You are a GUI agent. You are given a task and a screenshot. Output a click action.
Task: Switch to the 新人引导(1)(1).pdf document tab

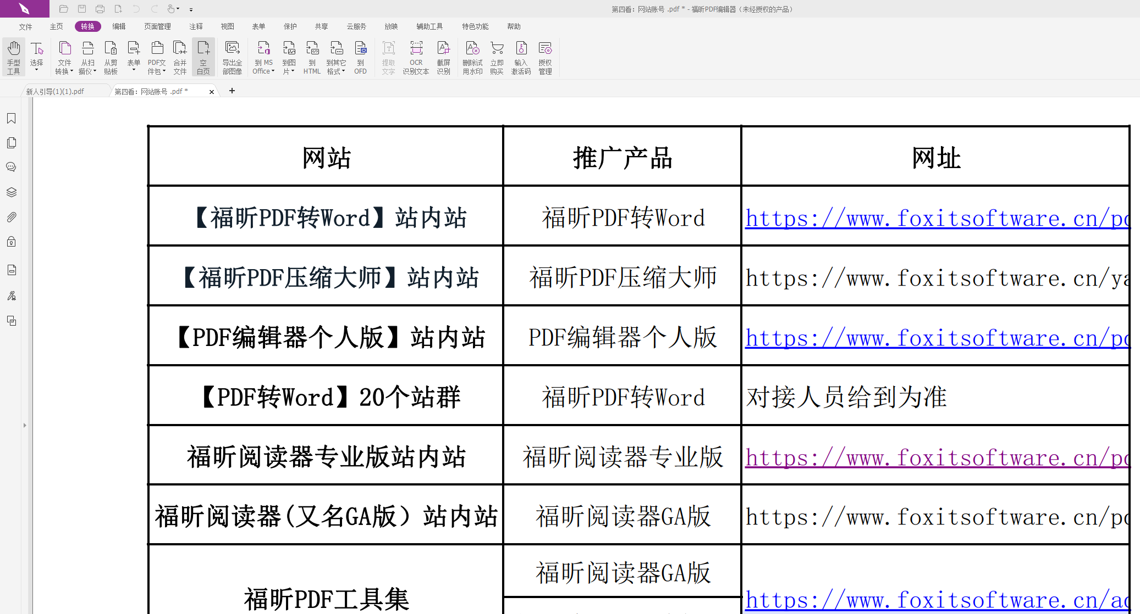(x=55, y=91)
